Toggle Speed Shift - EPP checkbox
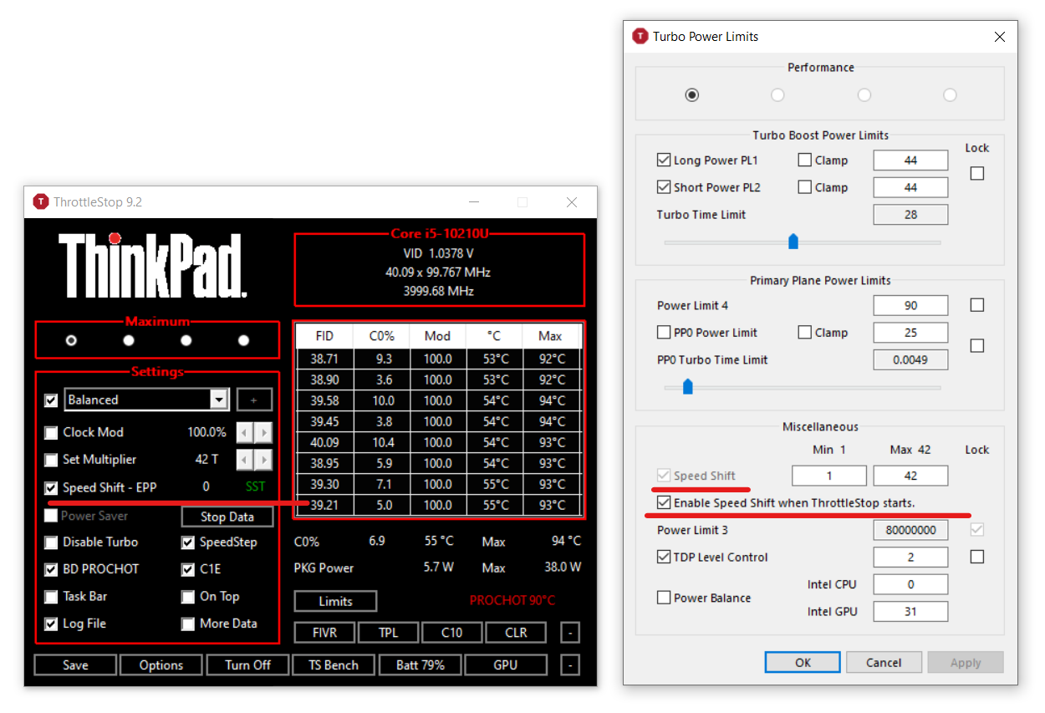This screenshot has height=713, width=1045. pyautogui.click(x=51, y=487)
